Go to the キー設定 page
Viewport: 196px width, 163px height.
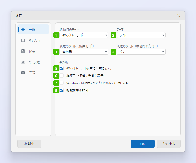[33, 62]
